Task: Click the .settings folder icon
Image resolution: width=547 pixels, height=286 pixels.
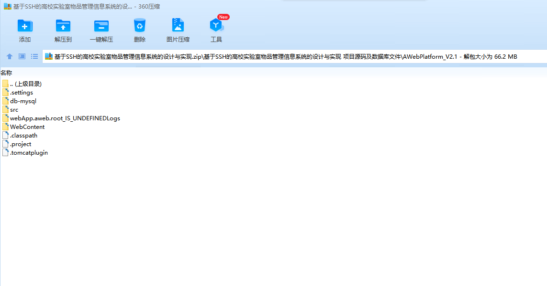Action: (5, 92)
